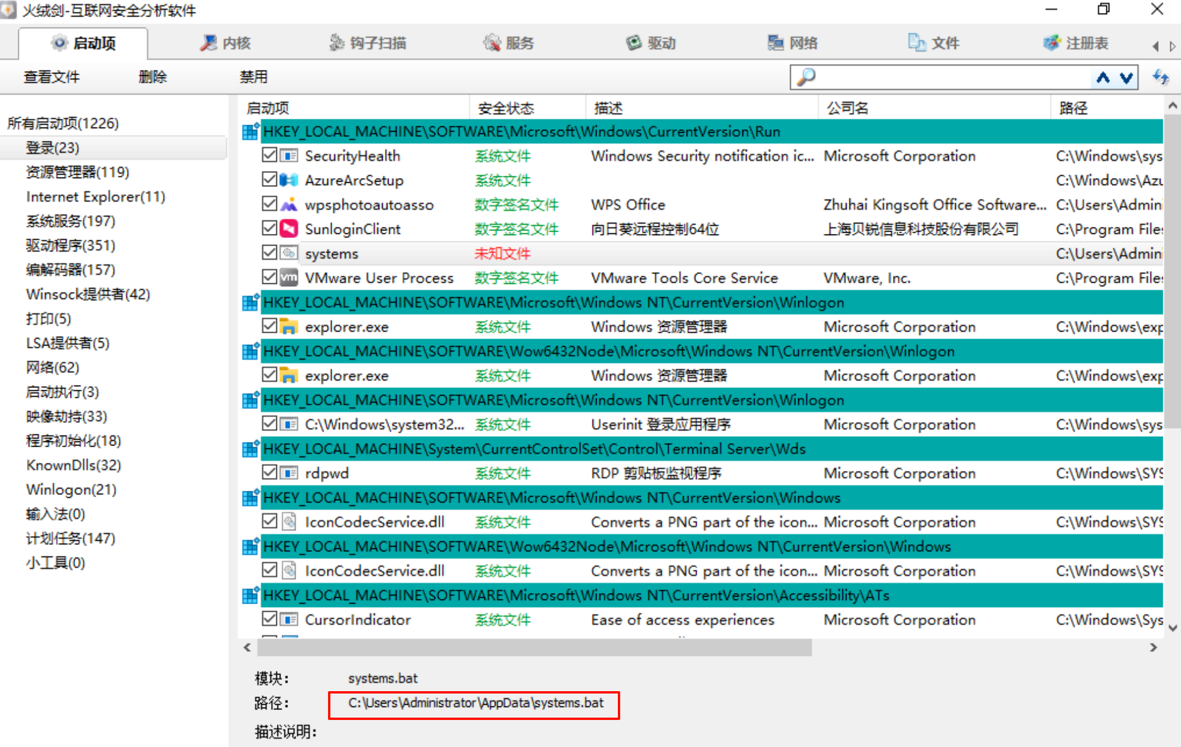The height and width of the screenshot is (747, 1181).
Task: Click the 删除 button
Action: click(153, 77)
